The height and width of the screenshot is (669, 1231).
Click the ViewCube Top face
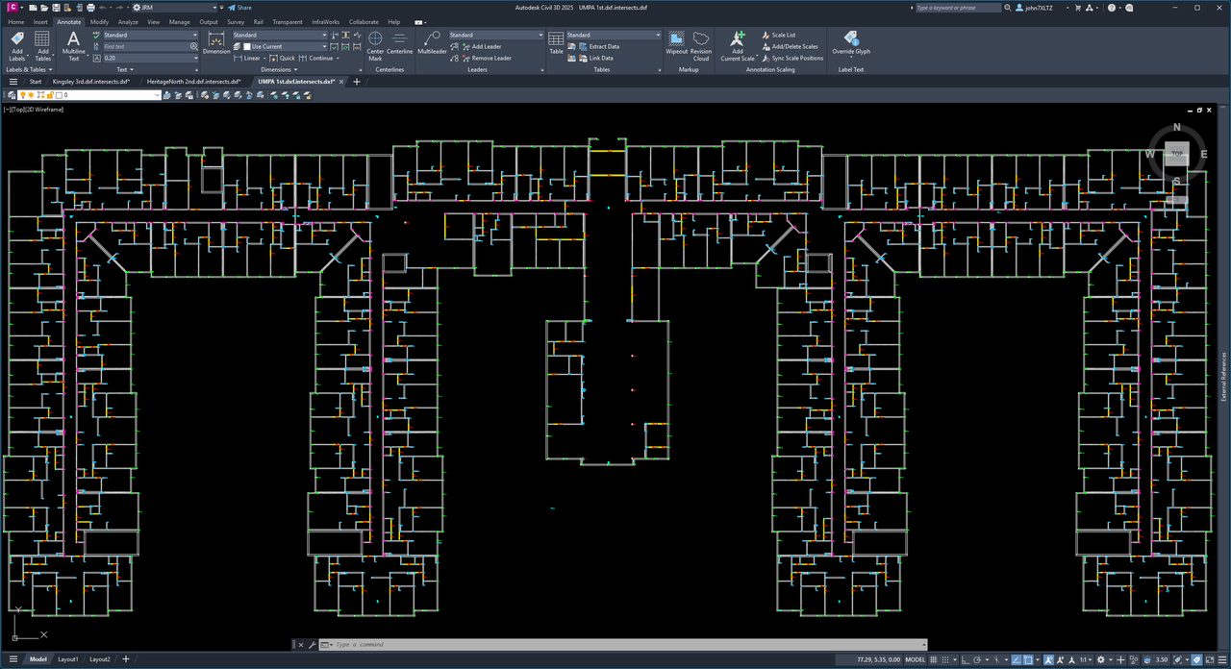[1176, 154]
